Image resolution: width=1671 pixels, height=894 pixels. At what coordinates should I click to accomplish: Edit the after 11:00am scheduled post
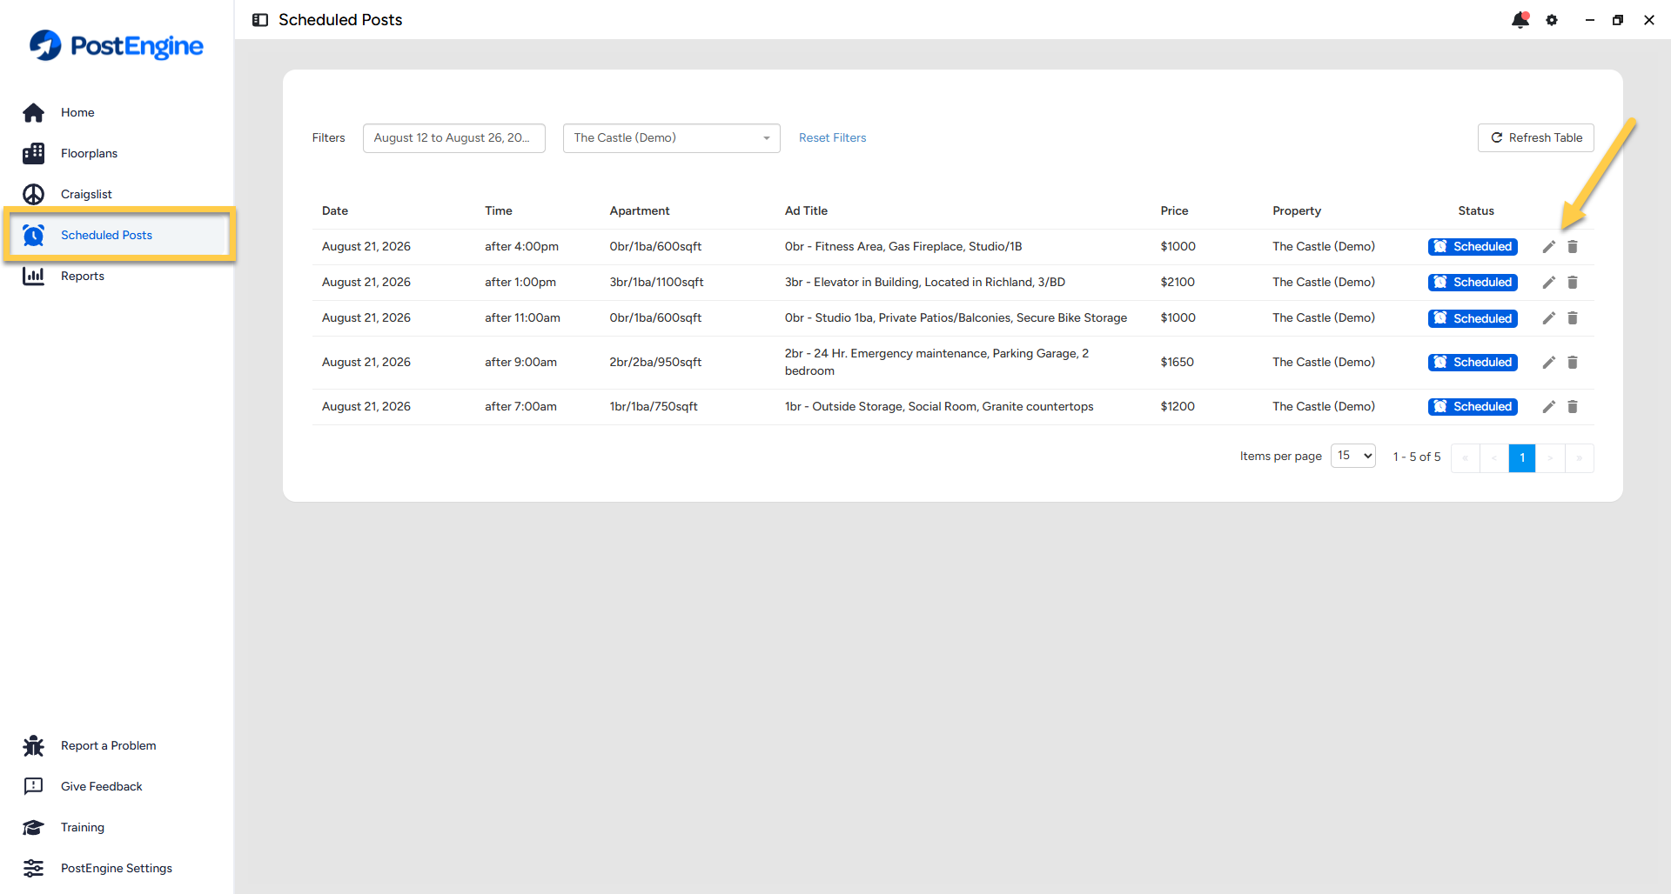(1548, 318)
